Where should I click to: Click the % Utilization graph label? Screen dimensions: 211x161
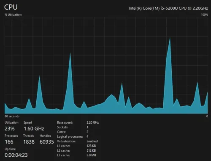[x=13, y=14]
